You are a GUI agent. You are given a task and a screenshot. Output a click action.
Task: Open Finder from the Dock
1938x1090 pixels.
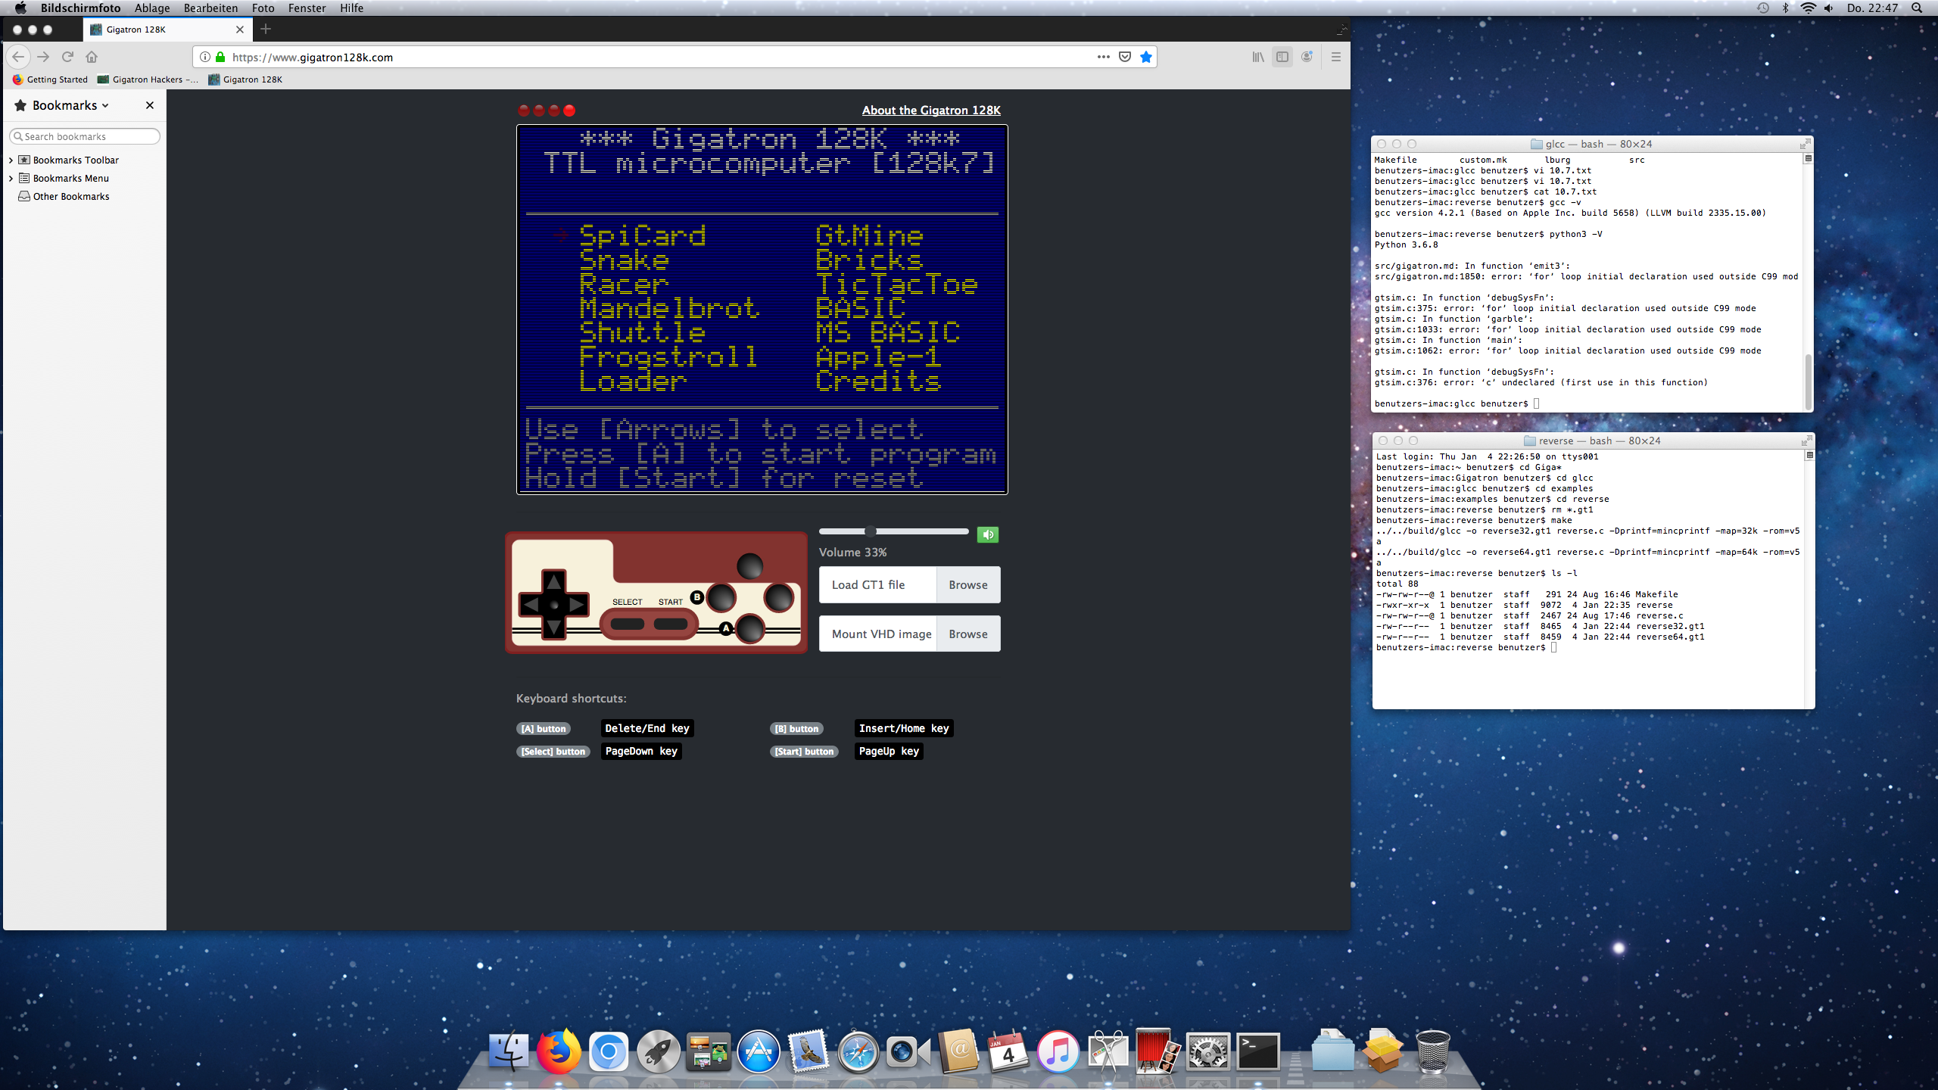[509, 1051]
